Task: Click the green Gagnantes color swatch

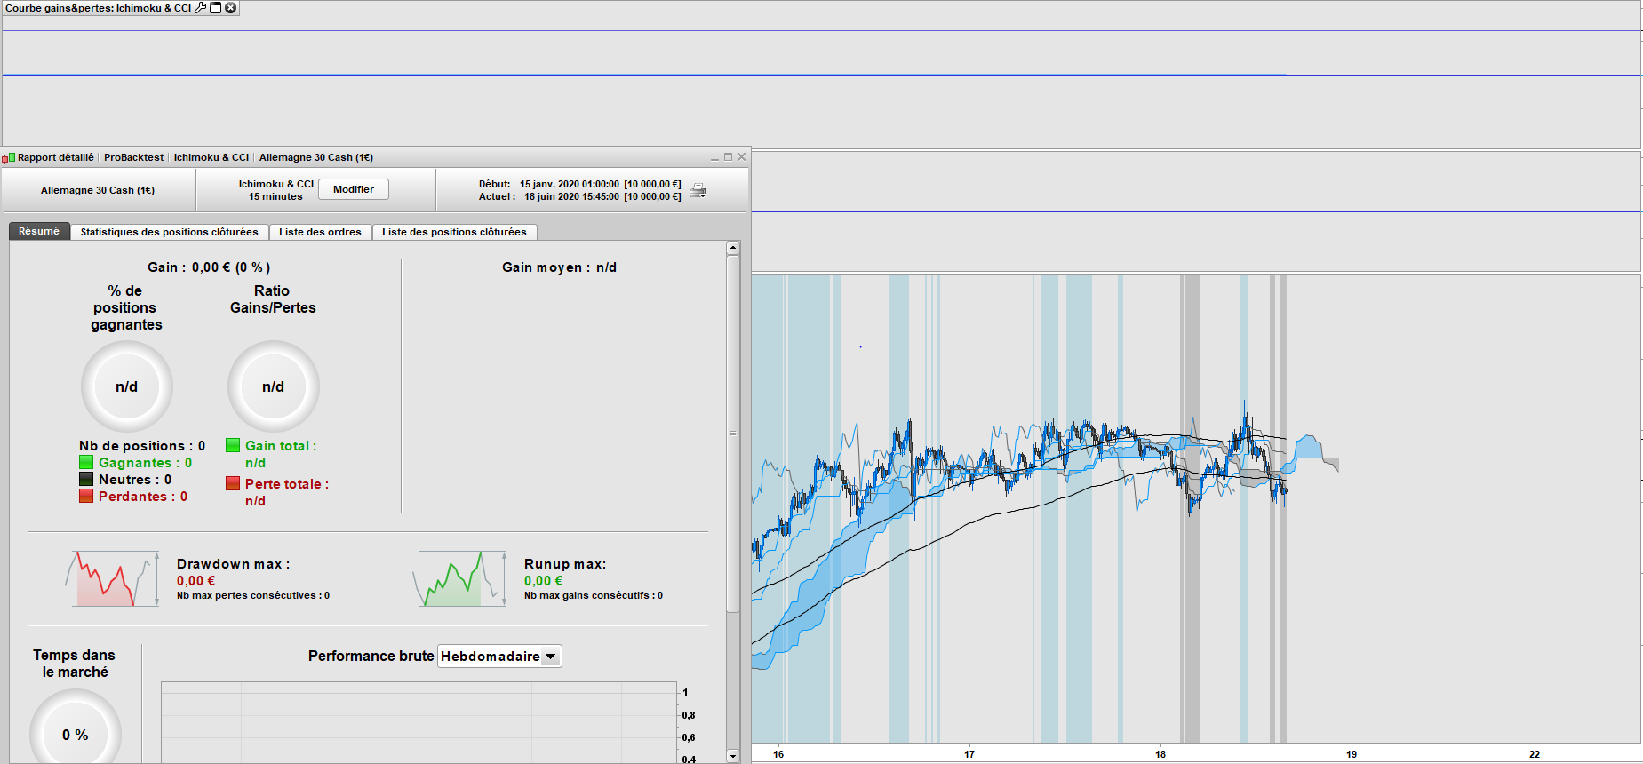Action: (x=86, y=462)
